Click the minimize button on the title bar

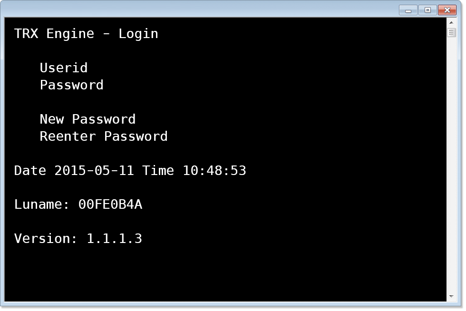coord(408,10)
